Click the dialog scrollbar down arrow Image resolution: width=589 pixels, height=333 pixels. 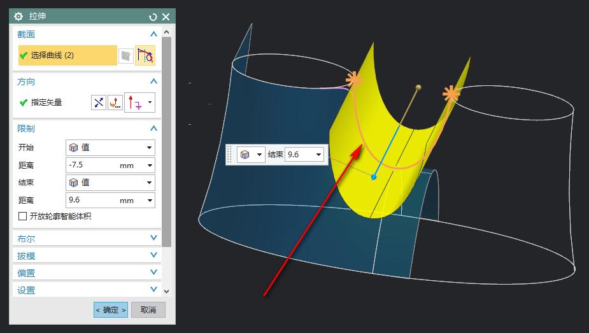167,291
